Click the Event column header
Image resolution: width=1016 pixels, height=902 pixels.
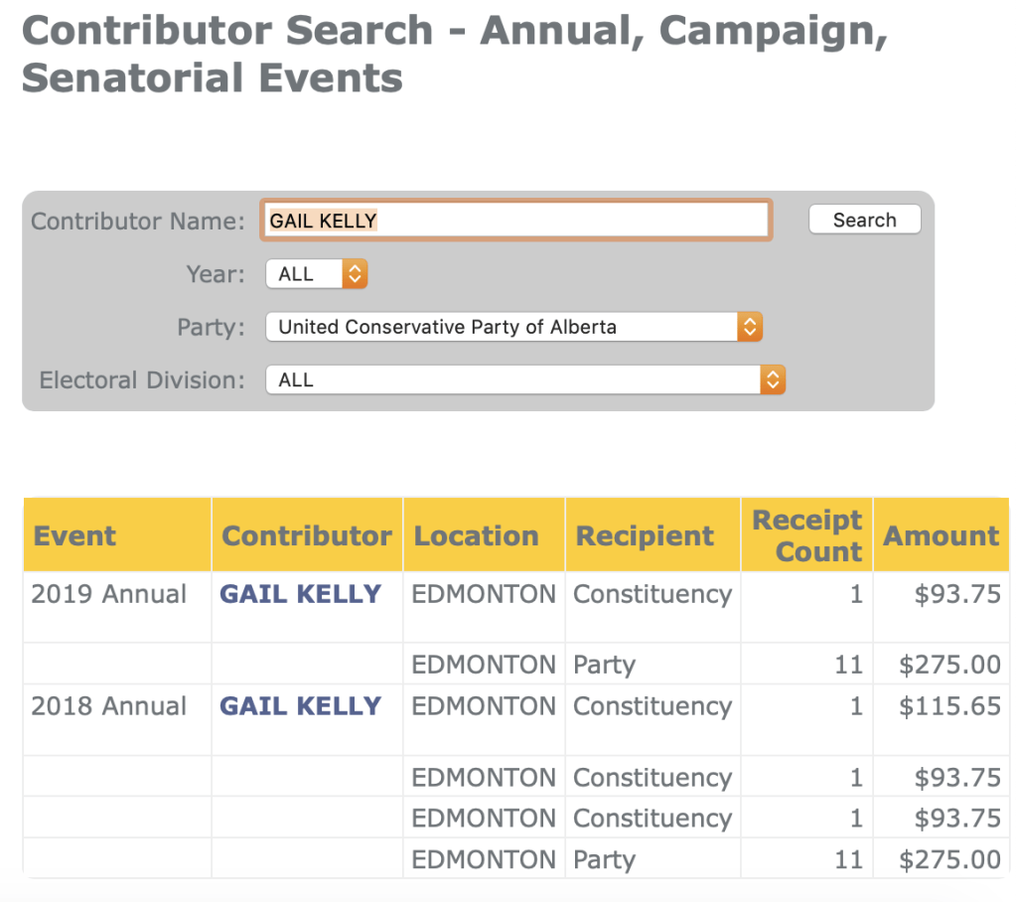tap(74, 536)
